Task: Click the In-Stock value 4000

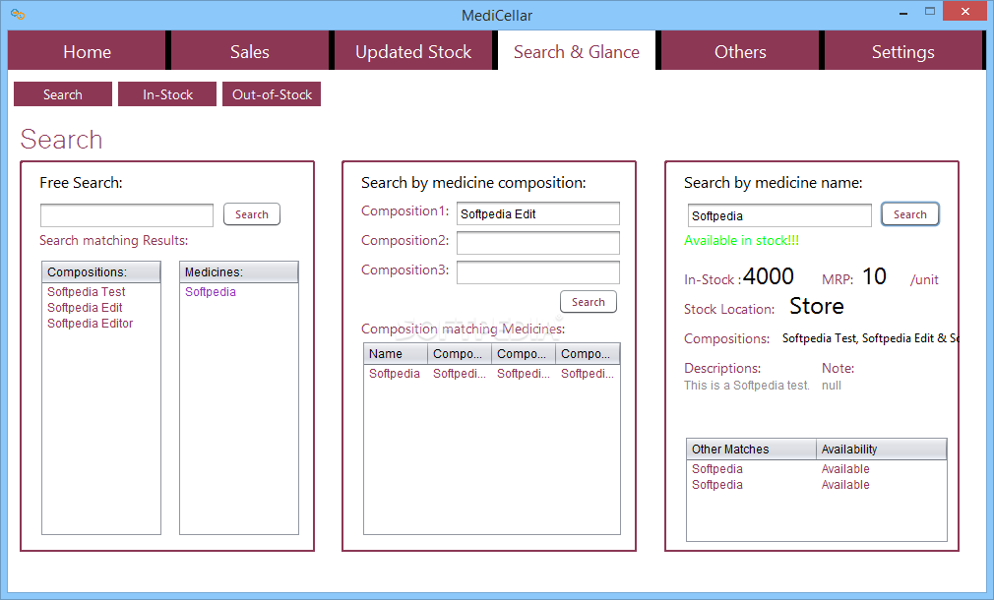Action: 769,276
